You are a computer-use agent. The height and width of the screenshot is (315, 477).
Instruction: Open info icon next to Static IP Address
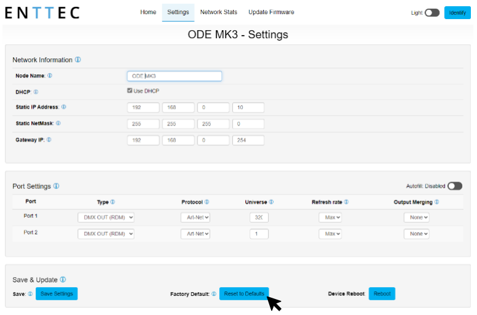point(63,107)
